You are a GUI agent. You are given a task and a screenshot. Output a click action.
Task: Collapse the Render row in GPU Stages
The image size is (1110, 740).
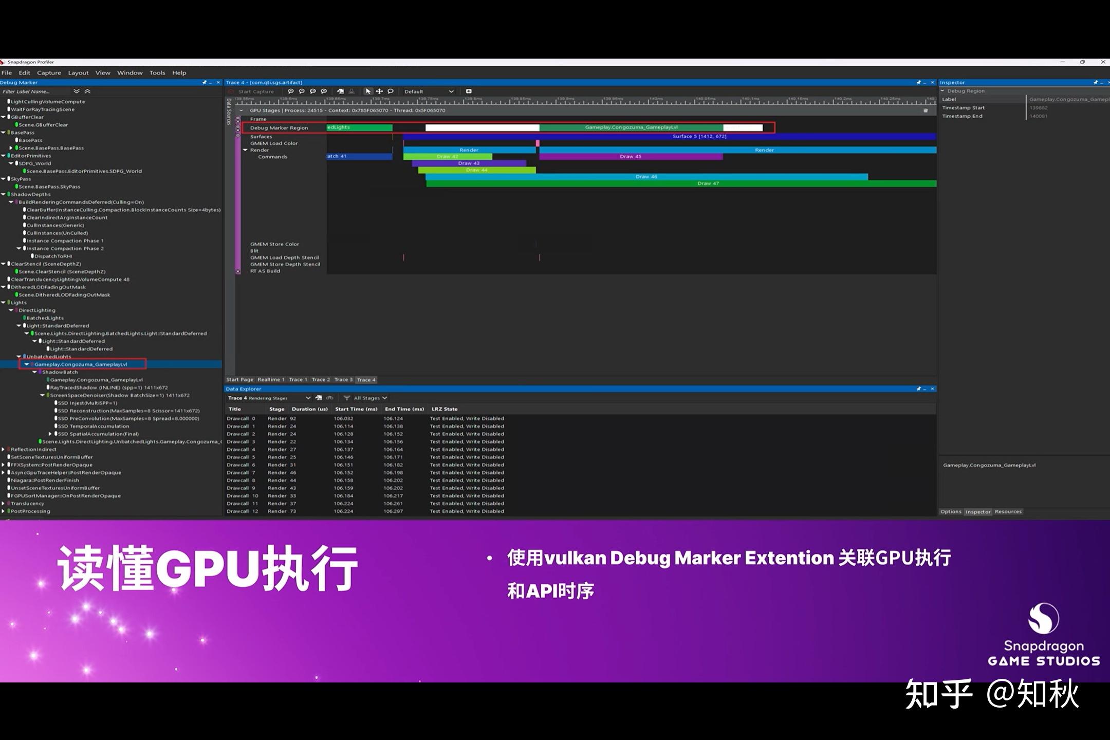(x=246, y=150)
